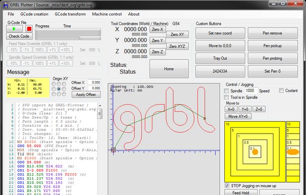Screen dimensions: 306x195
Task: Uncheck STOP Jogging on mouse up
Action: pyautogui.click(x=227, y=186)
